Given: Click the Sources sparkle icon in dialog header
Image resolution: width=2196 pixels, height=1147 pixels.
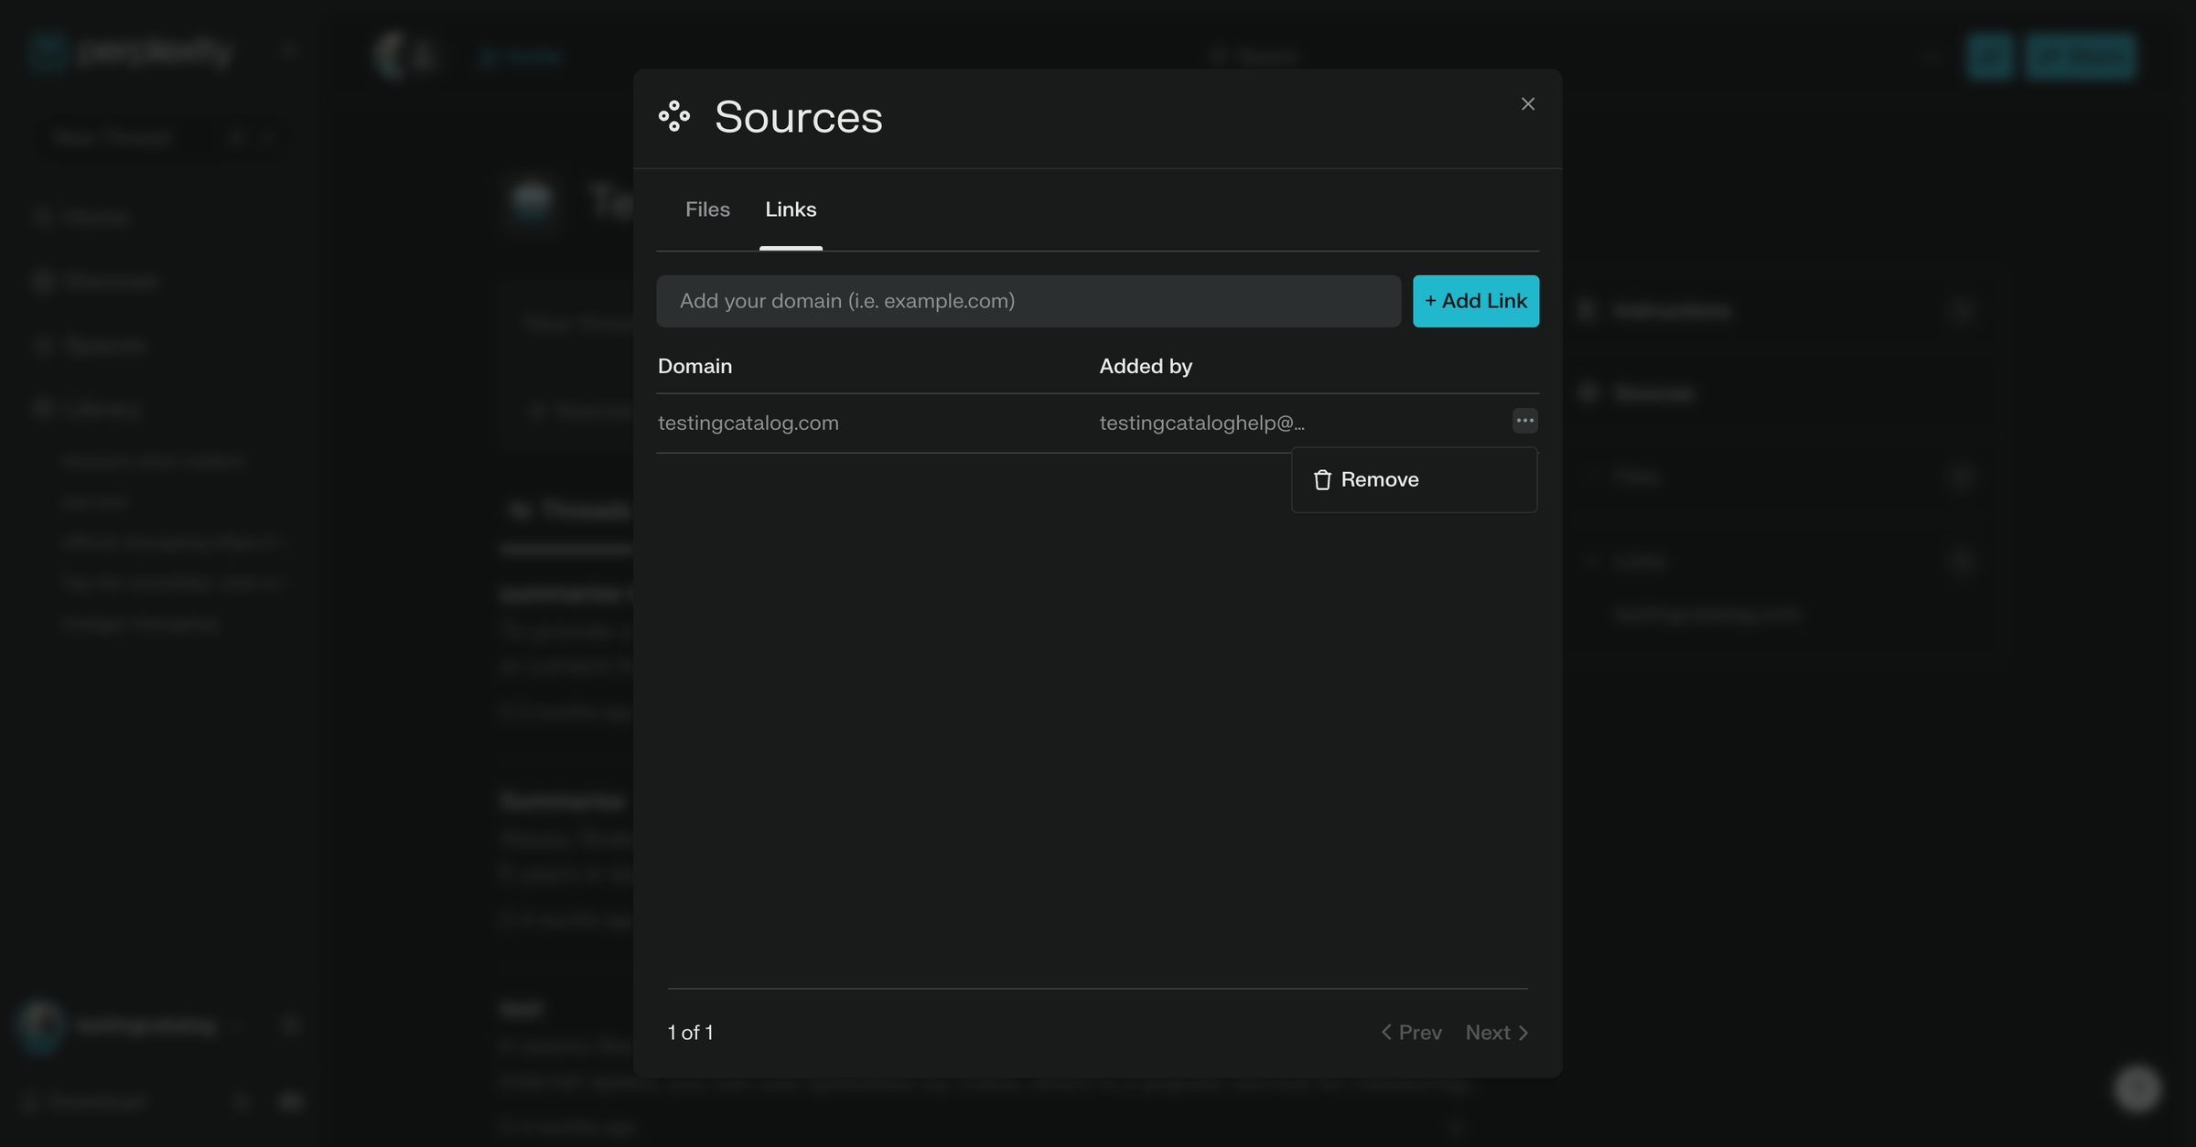Looking at the screenshot, I should (674, 117).
